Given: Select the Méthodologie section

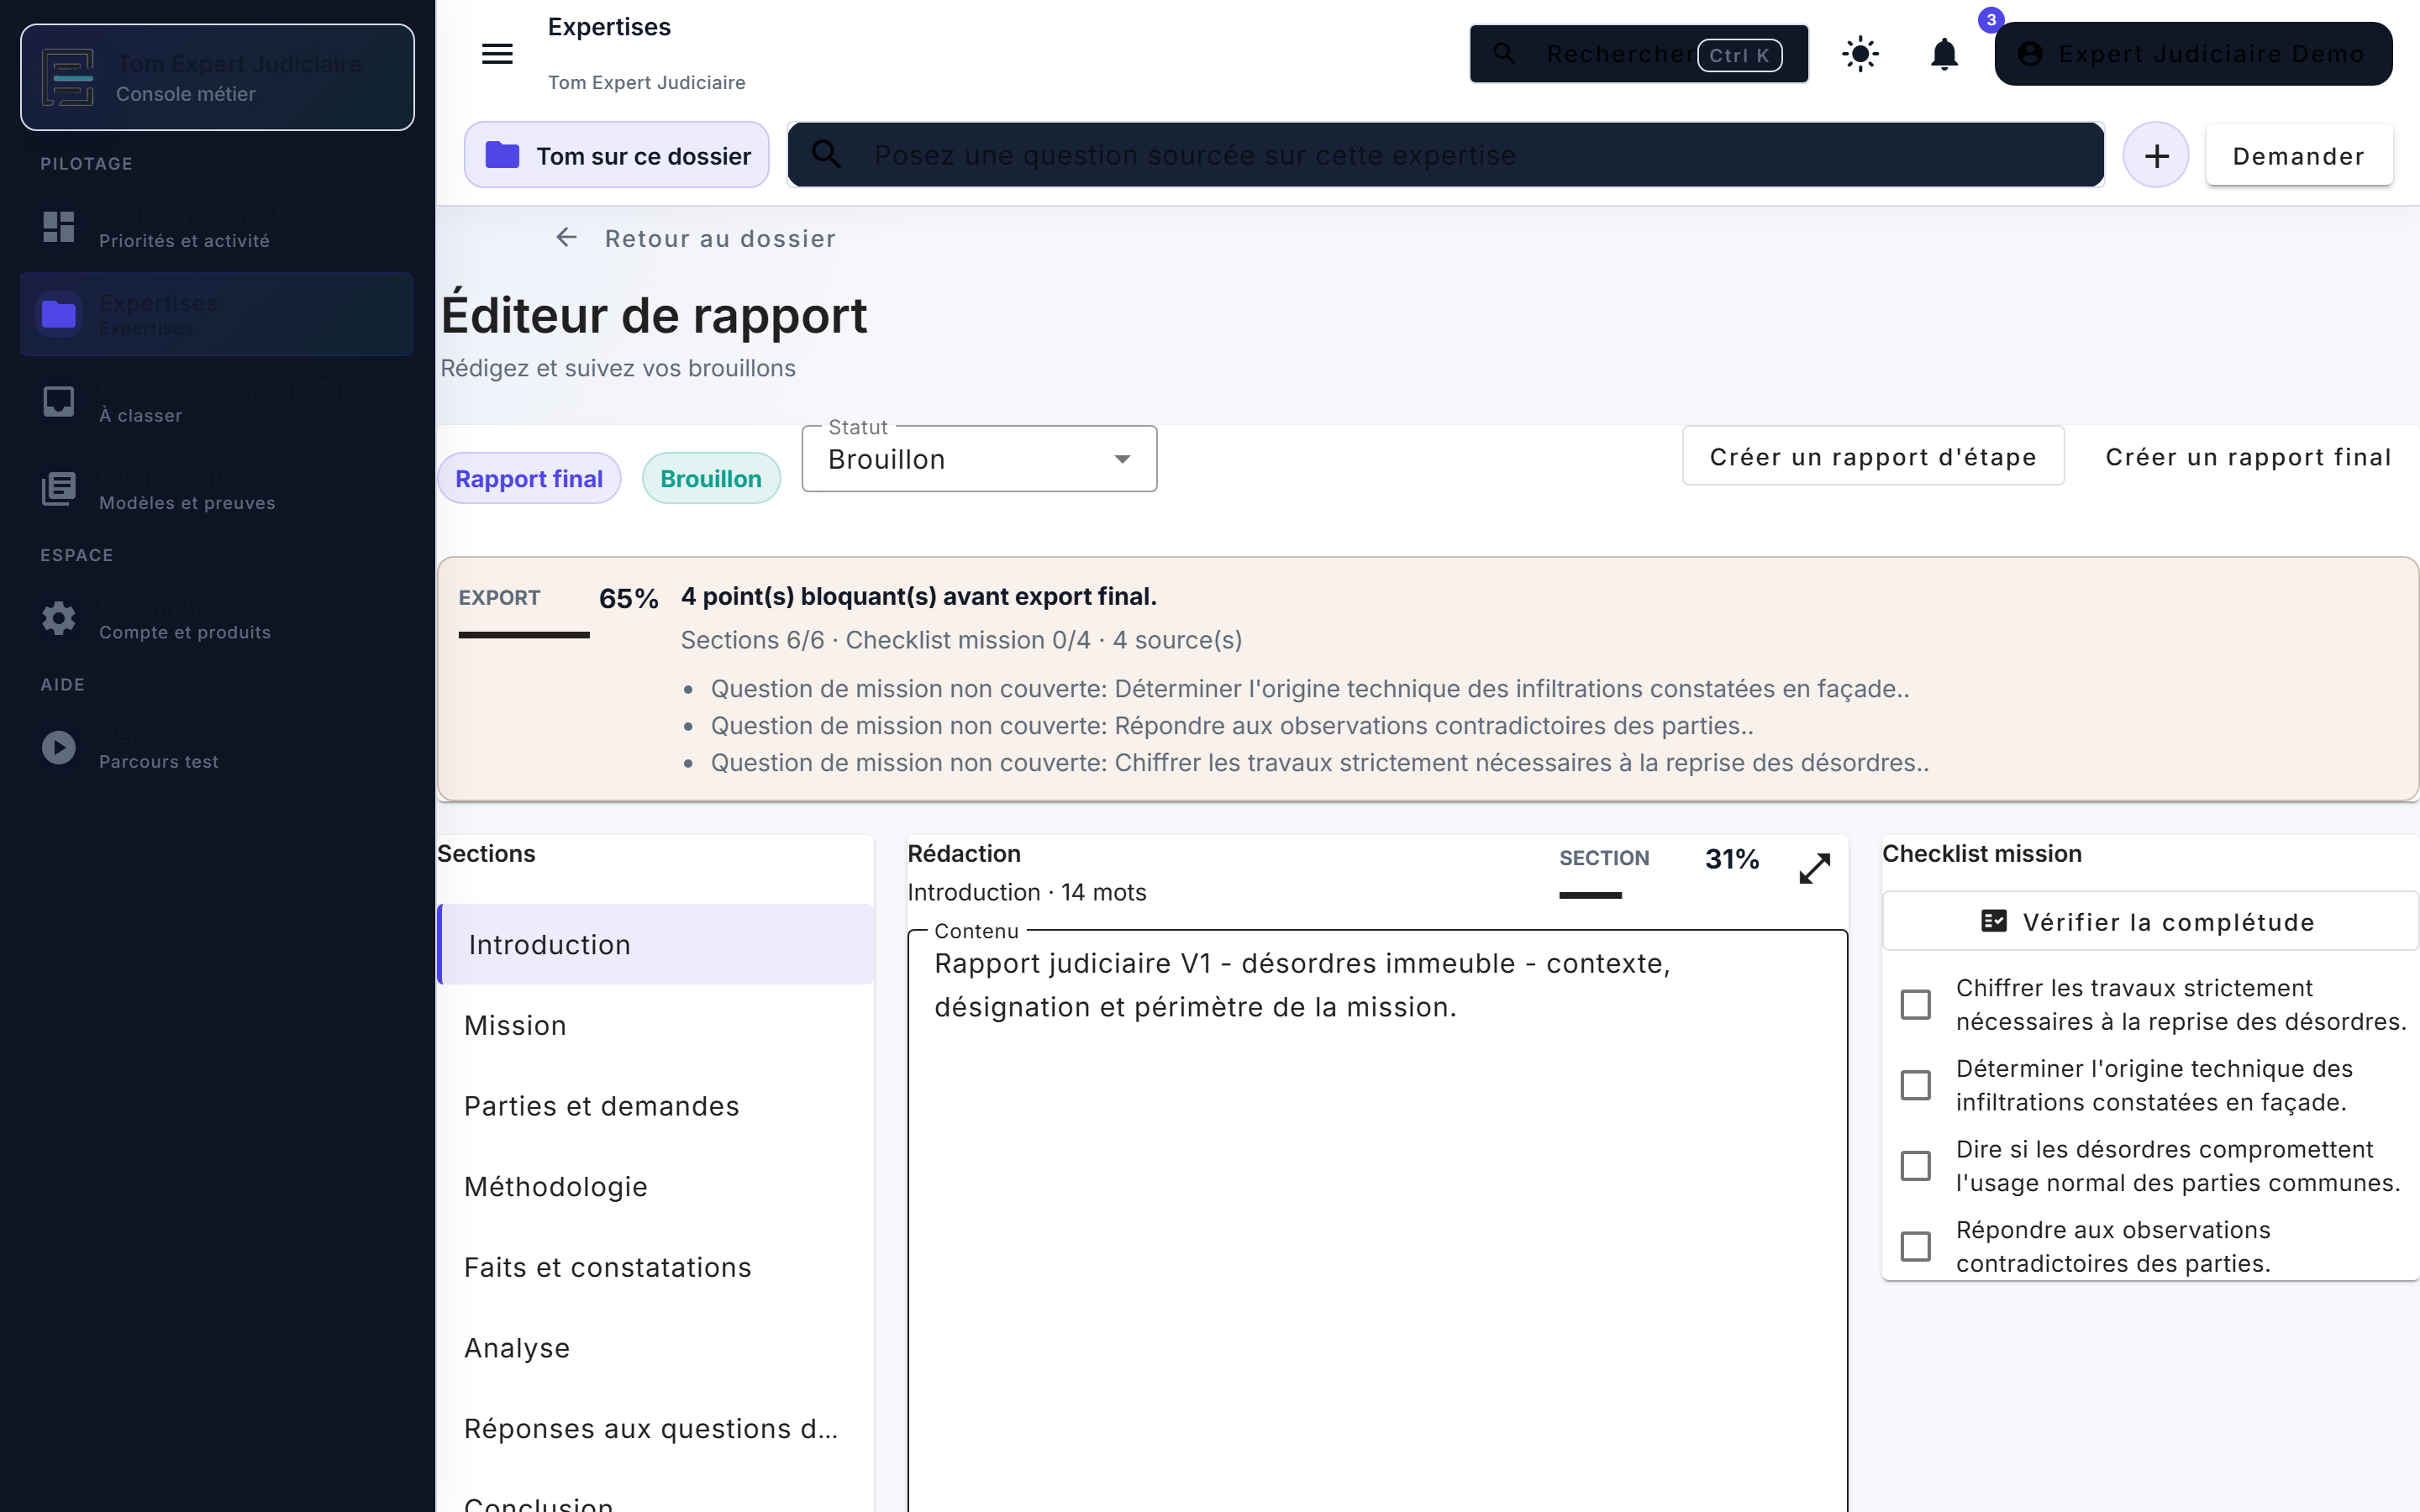Looking at the screenshot, I should pyautogui.click(x=656, y=1187).
